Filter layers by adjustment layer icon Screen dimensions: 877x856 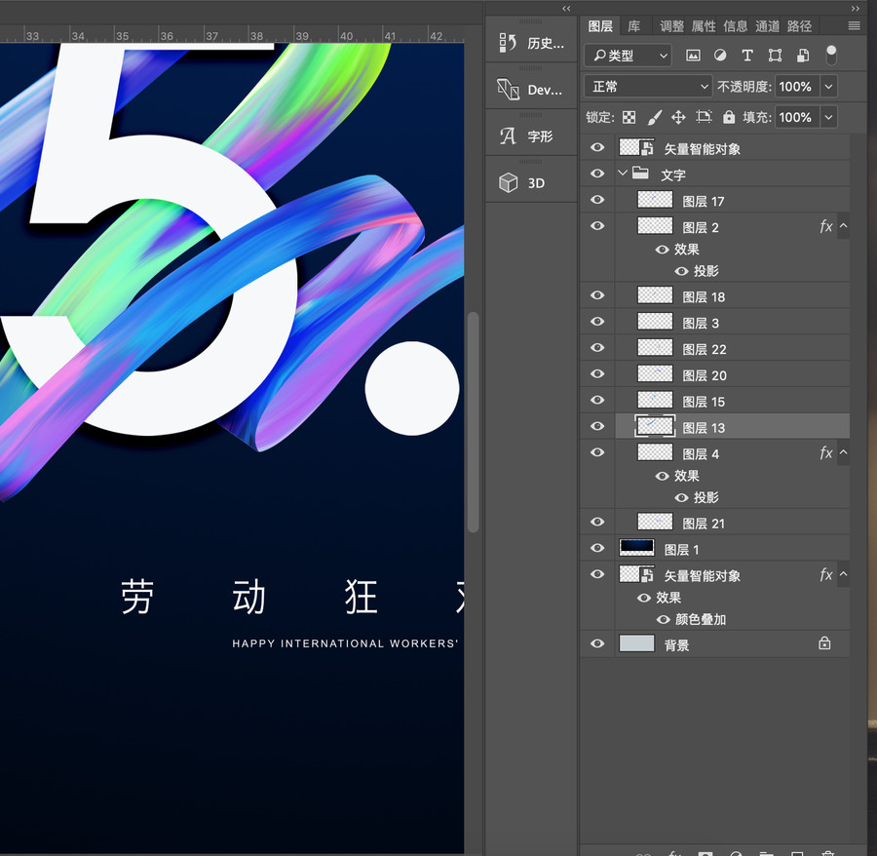click(720, 55)
